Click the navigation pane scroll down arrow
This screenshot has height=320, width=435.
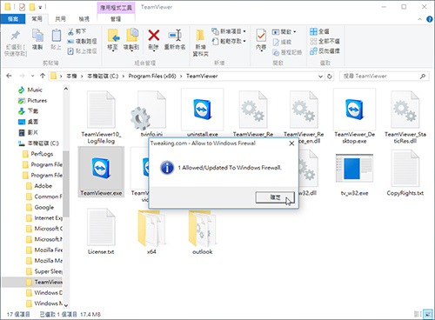(x=66, y=305)
